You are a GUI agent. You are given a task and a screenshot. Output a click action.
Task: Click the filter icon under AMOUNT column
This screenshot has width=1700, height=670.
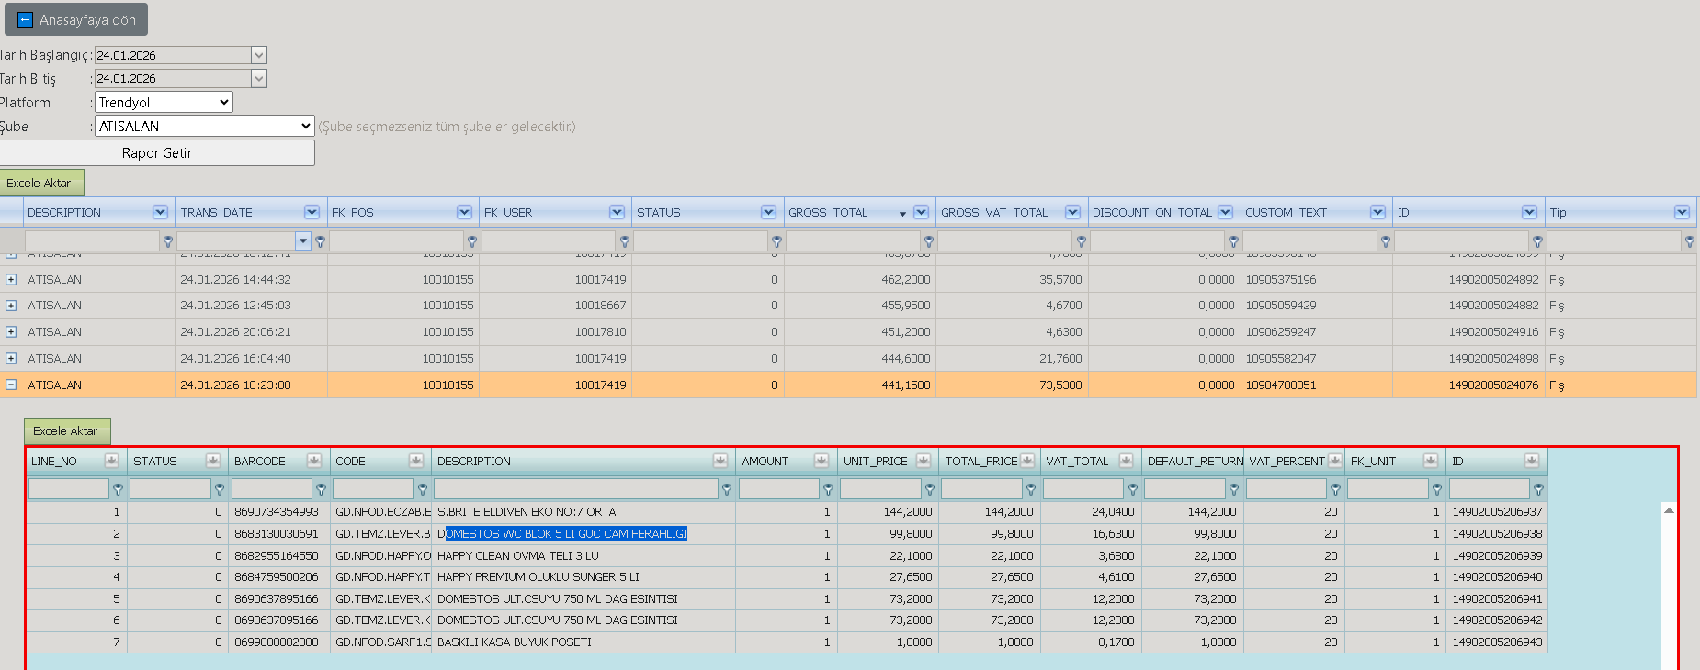[x=828, y=489]
